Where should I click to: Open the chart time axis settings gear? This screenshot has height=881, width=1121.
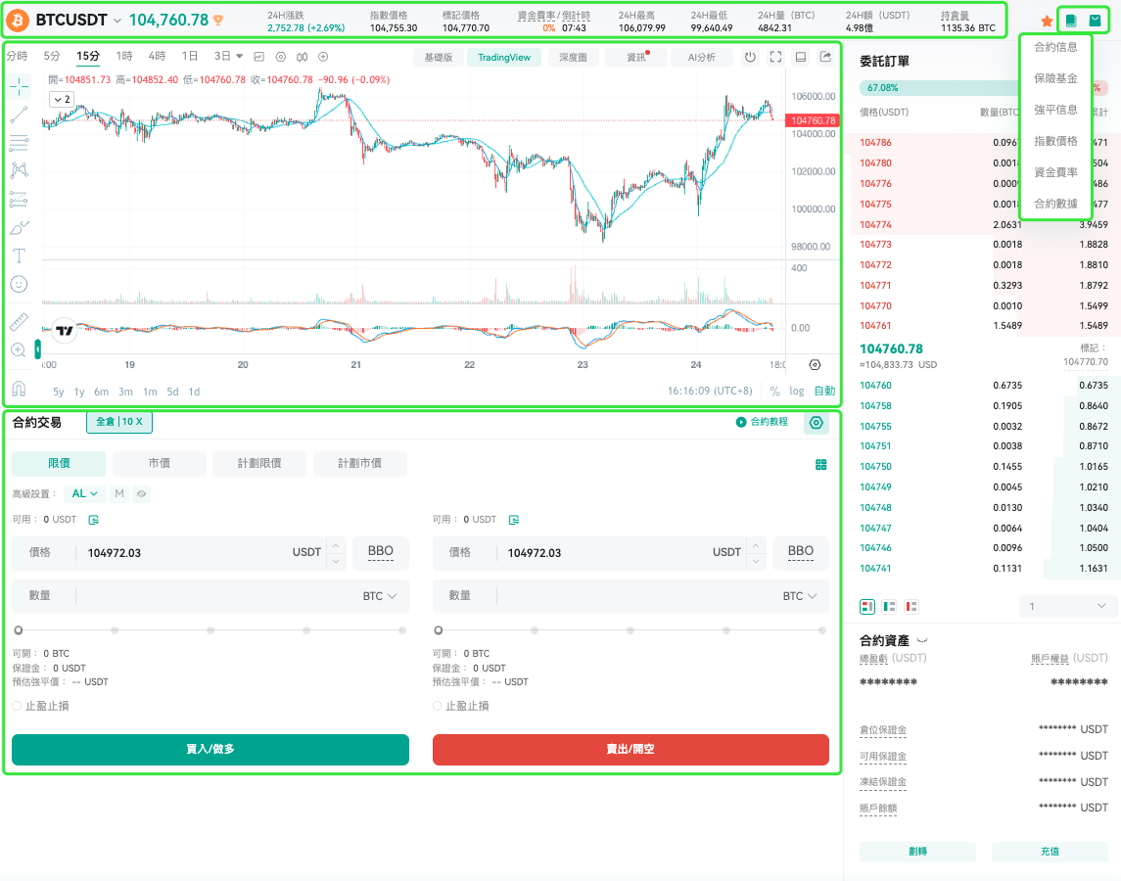coord(815,365)
